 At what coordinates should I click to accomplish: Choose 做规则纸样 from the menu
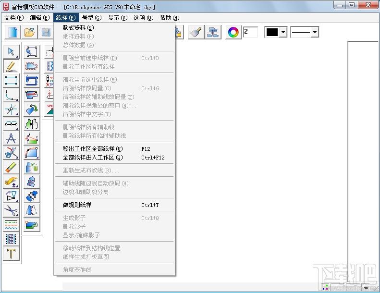(114, 205)
